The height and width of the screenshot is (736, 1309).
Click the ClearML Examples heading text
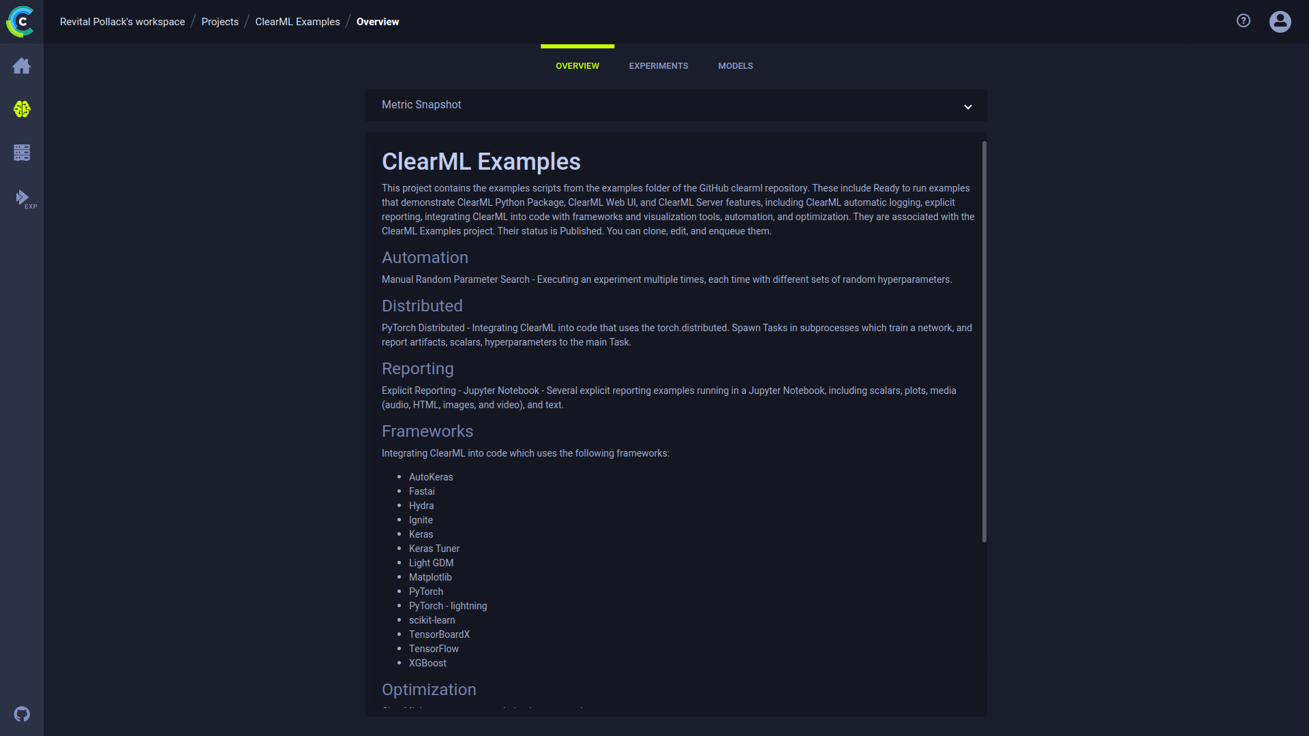point(481,162)
